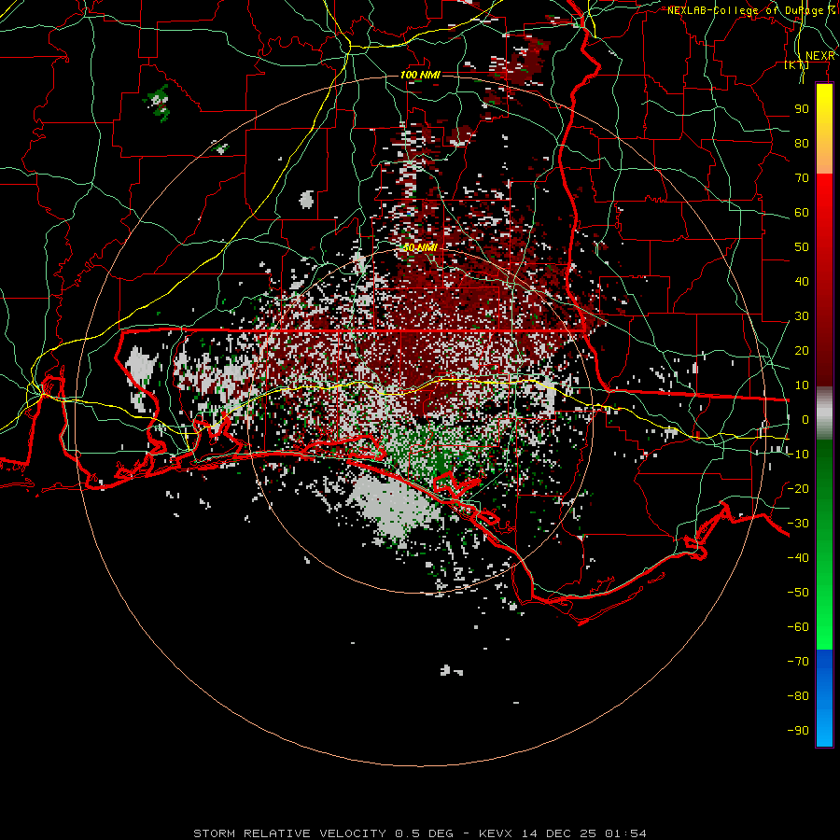This screenshot has height=840, width=840.
Task: Pick the gray zero-velocity segment of the color bar
Action: pyautogui.click(x=824, y=413)
